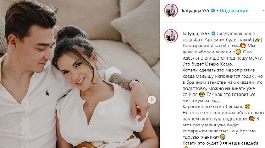Click heart-eyes emoji after 'активную подготовку'
265x148 pixels.
click(252, 119)
